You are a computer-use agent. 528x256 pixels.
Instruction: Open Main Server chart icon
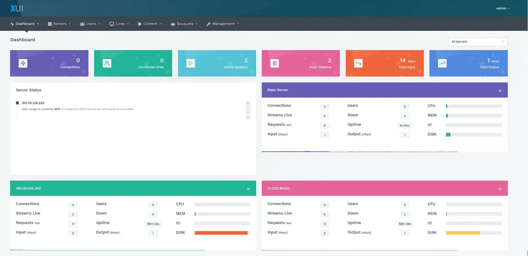tap(500, 90)
